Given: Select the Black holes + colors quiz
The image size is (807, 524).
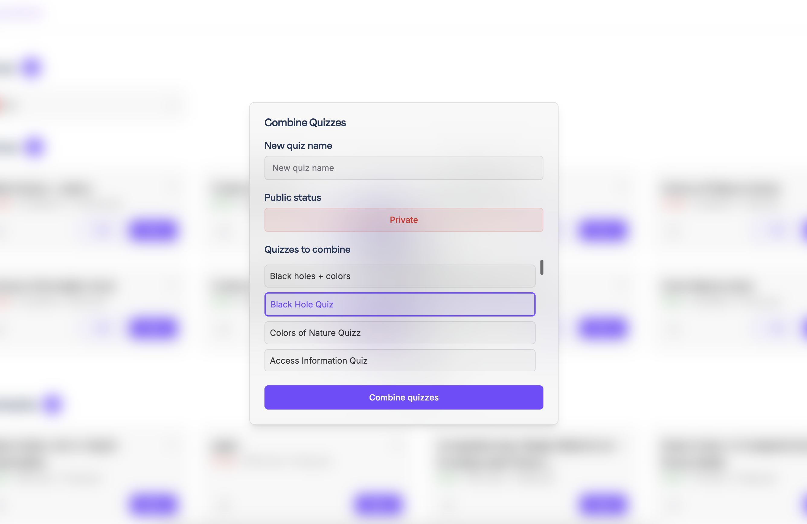Looking at the screenshot, I should tap(399, 276).
